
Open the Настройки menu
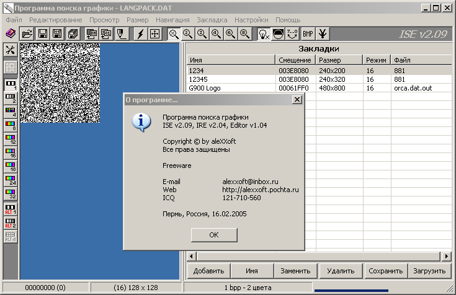(252, 20)
